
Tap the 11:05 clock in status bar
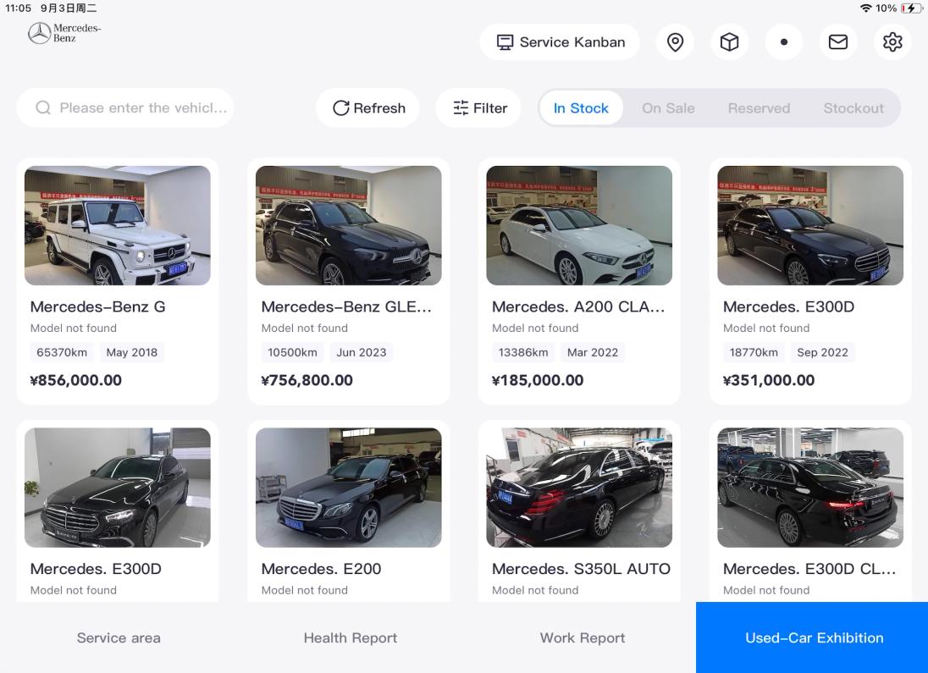(x=18, y=8)
